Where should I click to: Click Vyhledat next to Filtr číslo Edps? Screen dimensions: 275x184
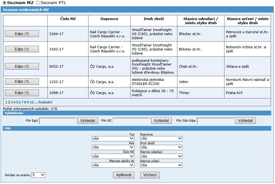[x=245, y=121]
